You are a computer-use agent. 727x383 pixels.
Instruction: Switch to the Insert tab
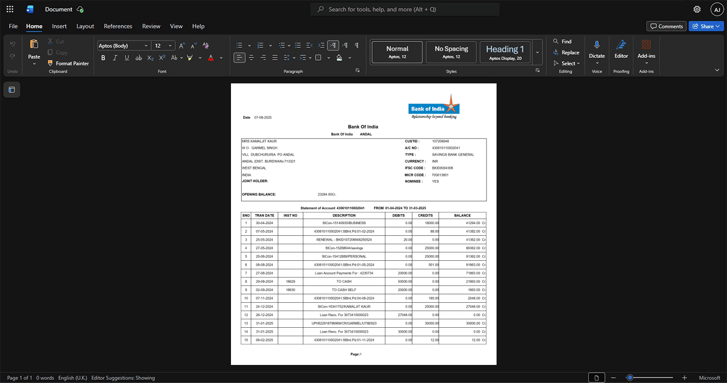[59, 26]
